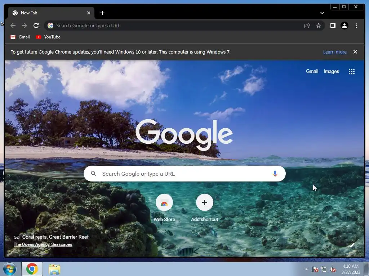
Task: Show hidden tray icons arrow
Action: click(x=306, y=269)
